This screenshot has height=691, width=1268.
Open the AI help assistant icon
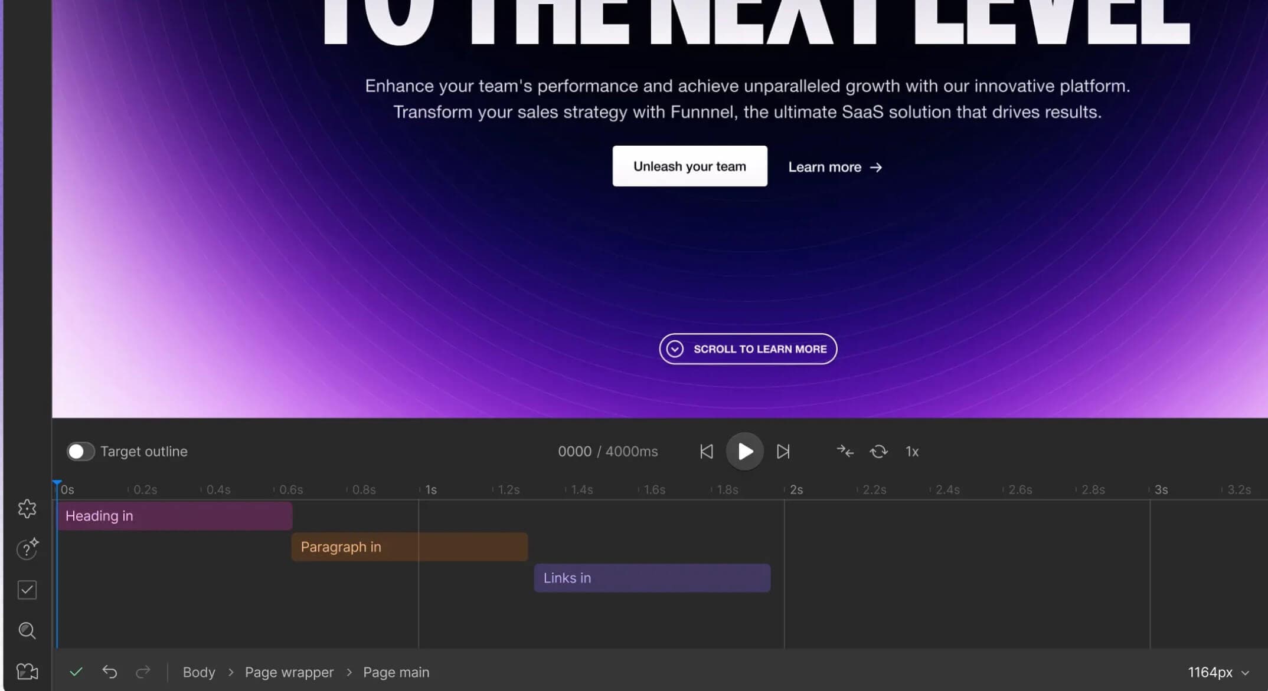pyautogui.click(x=27, y=549)
